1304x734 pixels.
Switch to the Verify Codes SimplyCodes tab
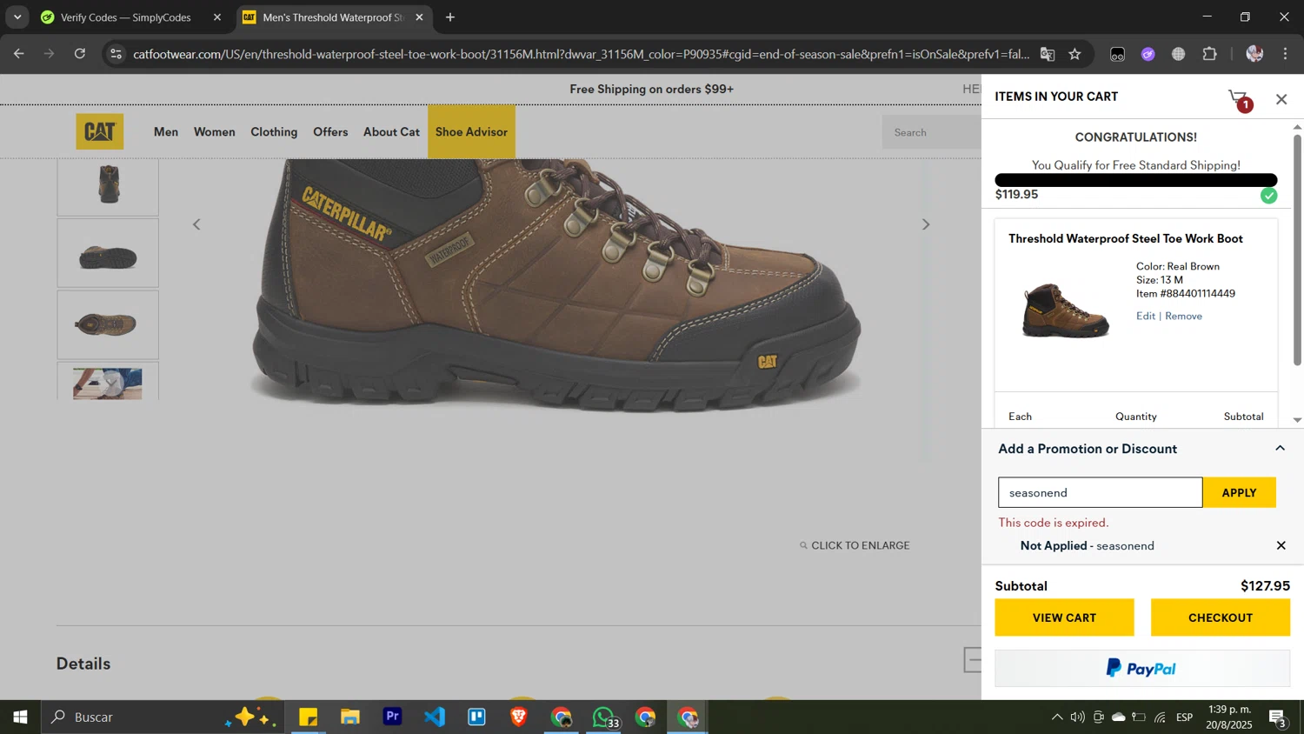coord(128,17)
